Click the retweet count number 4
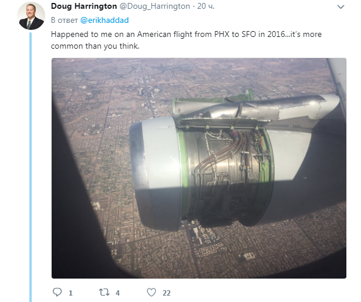 coord(117,293)
